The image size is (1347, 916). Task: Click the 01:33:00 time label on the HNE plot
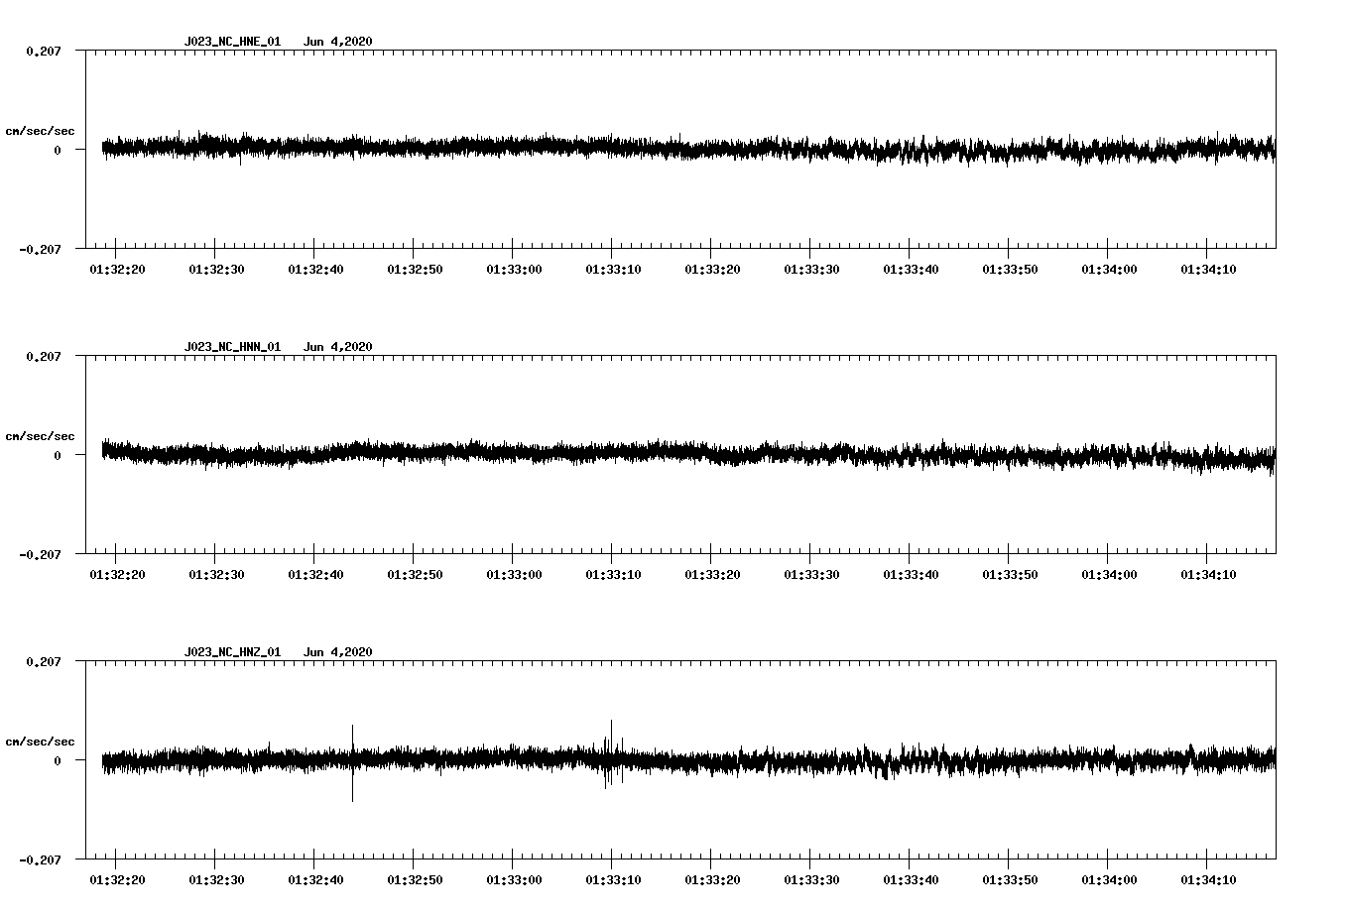(514, 270)
